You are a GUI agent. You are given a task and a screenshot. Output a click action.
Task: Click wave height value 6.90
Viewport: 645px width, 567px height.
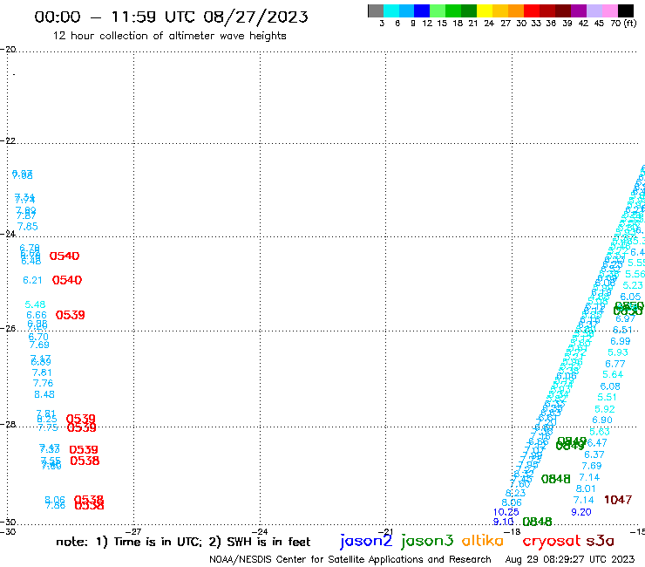click(602, 420)
